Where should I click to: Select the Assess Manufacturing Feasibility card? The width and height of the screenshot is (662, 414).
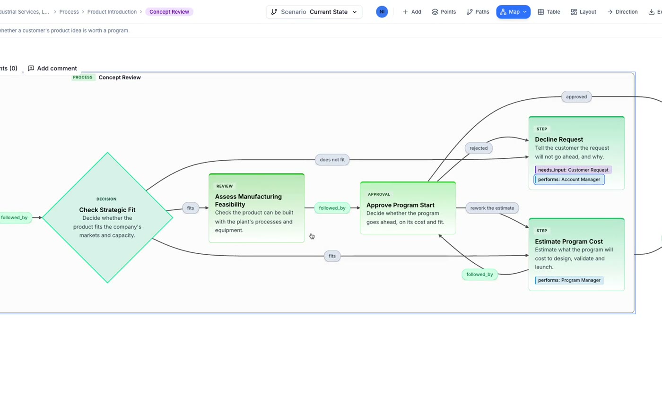[257, 208]
